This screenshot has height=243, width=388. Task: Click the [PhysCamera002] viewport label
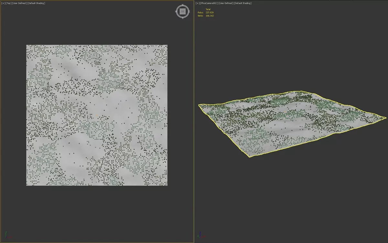(x=209, y=3)
